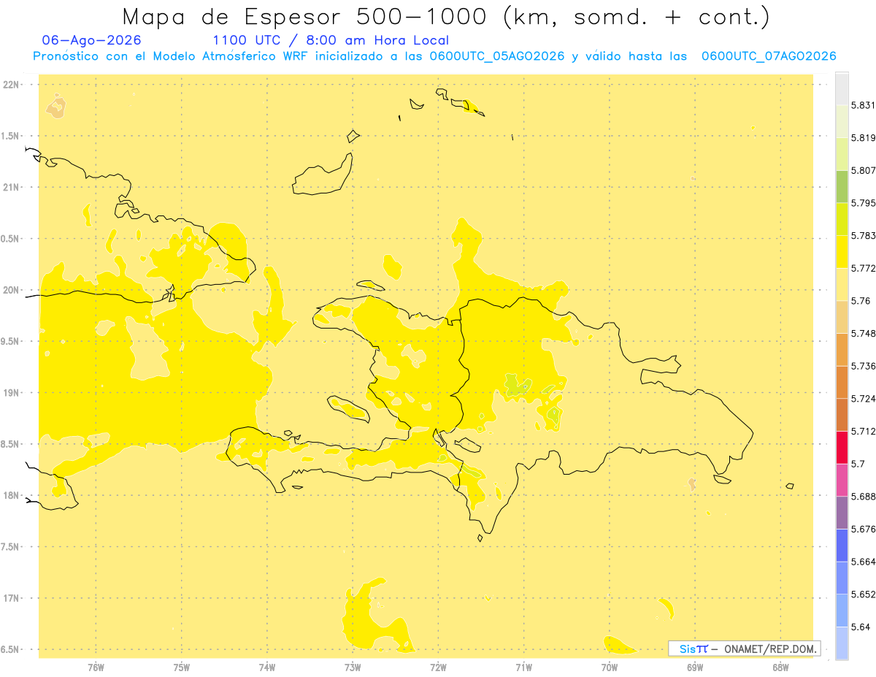Click the "0600UTC_07AGO2026" valid-until timestamp
The image size is (876, 677).
click(x=768, y=56)
